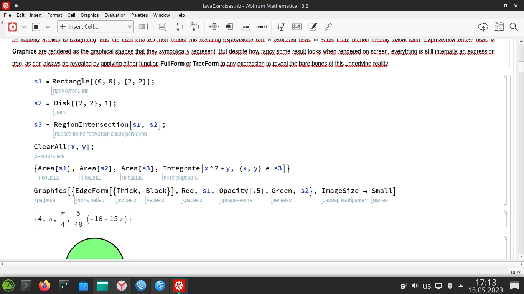Click the volume icon in system tray

415,286
